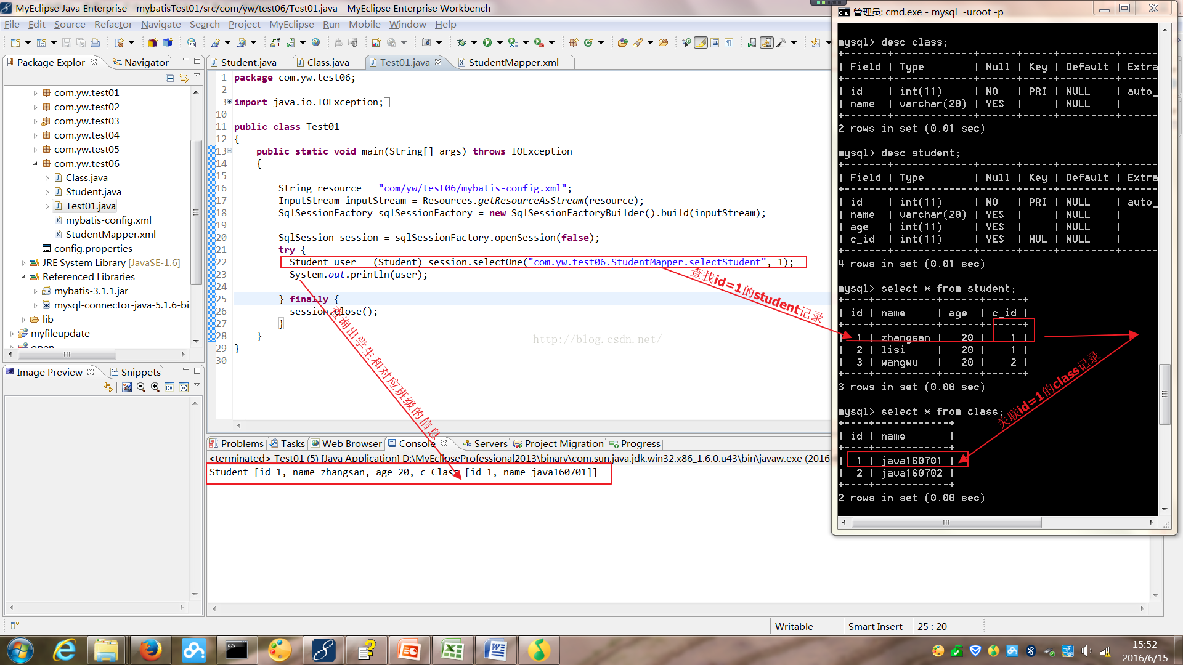Image resolution: width=1183 pixels, height=665 pixels.
Task: Click the Debug bug icon in toolbar
Action: pyautogui.click(x=461, y=42)
